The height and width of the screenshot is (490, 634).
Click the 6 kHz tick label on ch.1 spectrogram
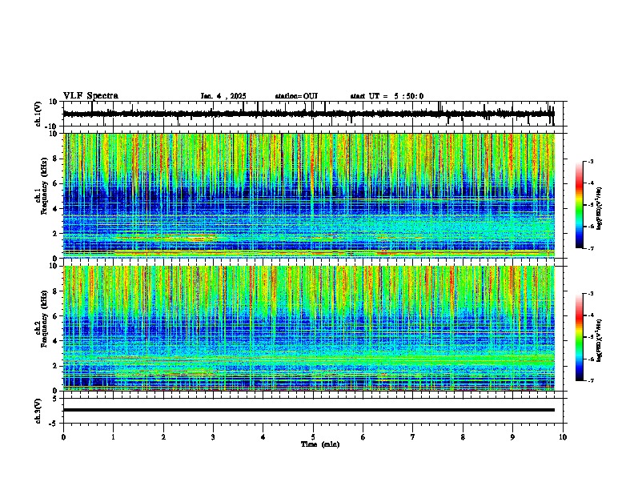[55, 183]
